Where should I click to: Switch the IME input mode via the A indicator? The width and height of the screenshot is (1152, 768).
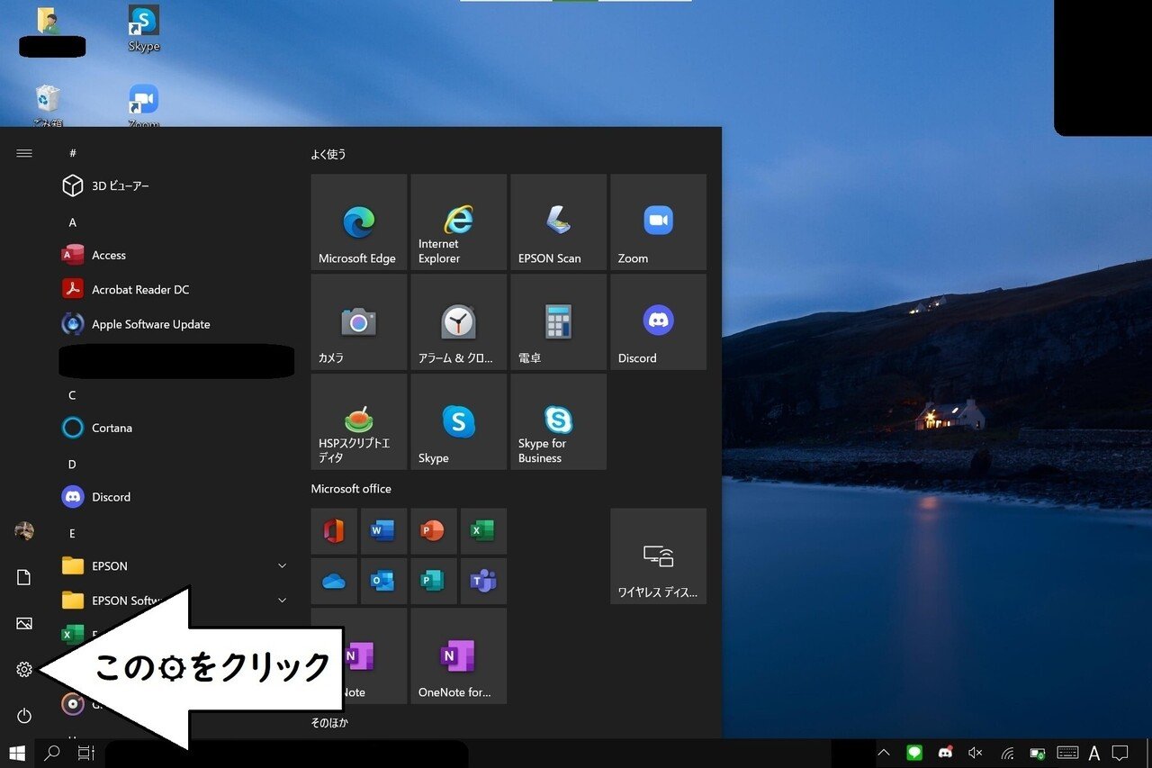coord(1093,752)
